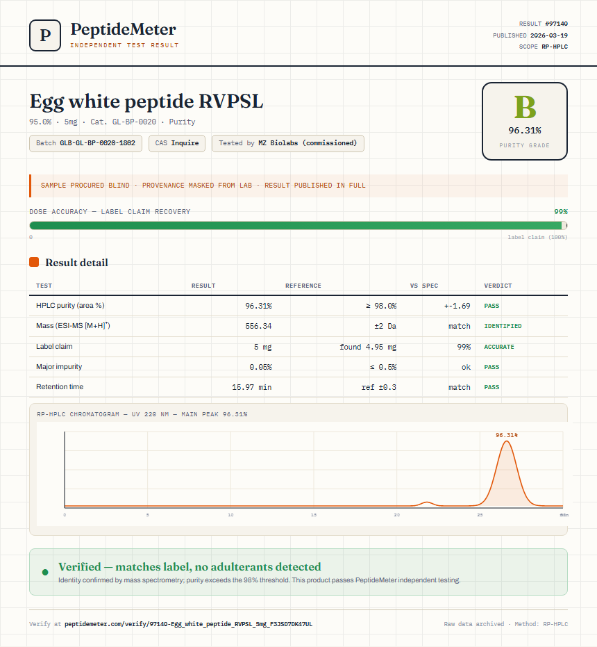Click the main peak in chromatogram

(507, 475)
